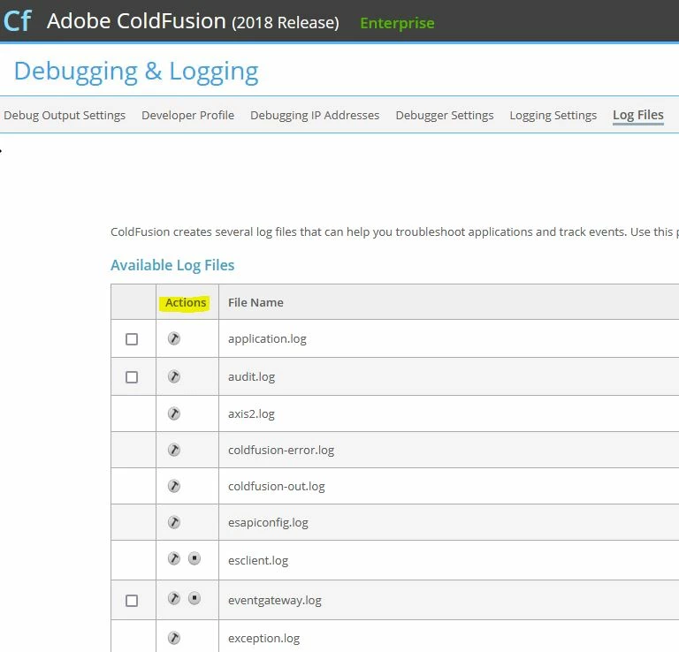The image size is (679, 652).
Task: Click the second action icon for eventgateway.log
Action: [195, 598]
